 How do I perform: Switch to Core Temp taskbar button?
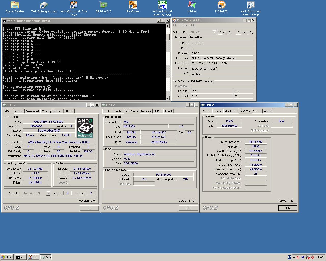(x=33, y=257)
